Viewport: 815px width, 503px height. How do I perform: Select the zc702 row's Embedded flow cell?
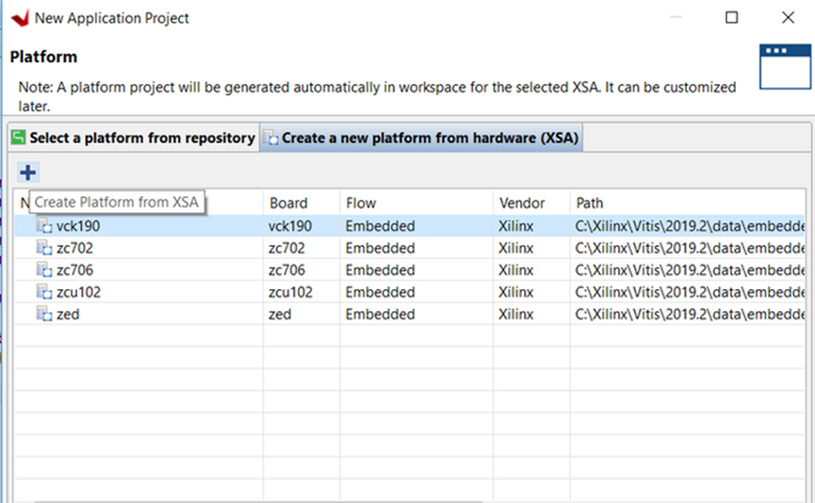point(380,248)
